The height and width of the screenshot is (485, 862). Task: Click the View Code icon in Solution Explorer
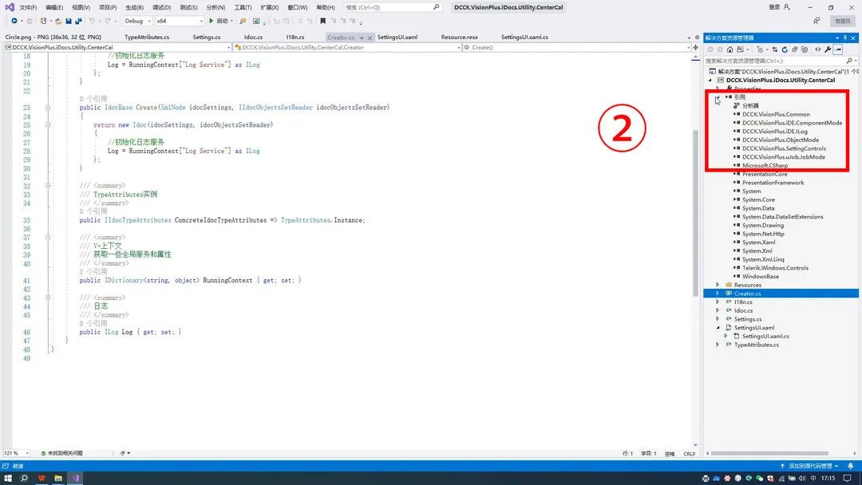(818, 49)
